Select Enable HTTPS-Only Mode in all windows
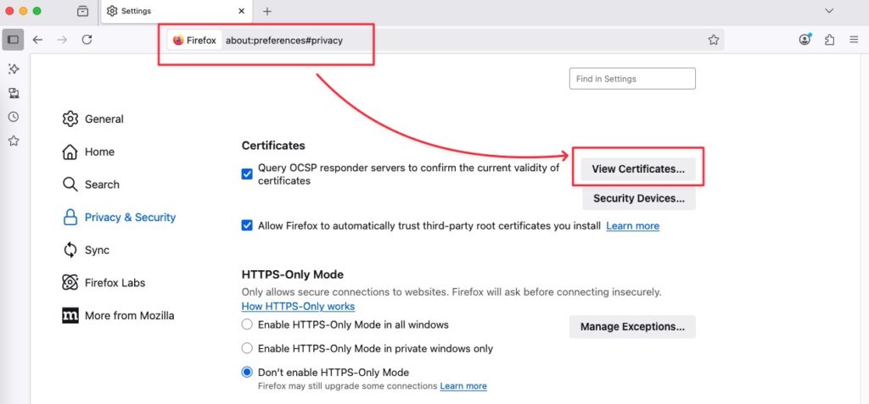 [247, 325]
